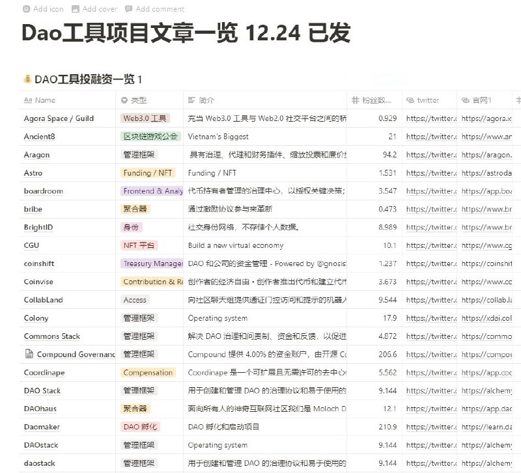Open the Colony row page
521x473 pixels.
pos(36,318)
